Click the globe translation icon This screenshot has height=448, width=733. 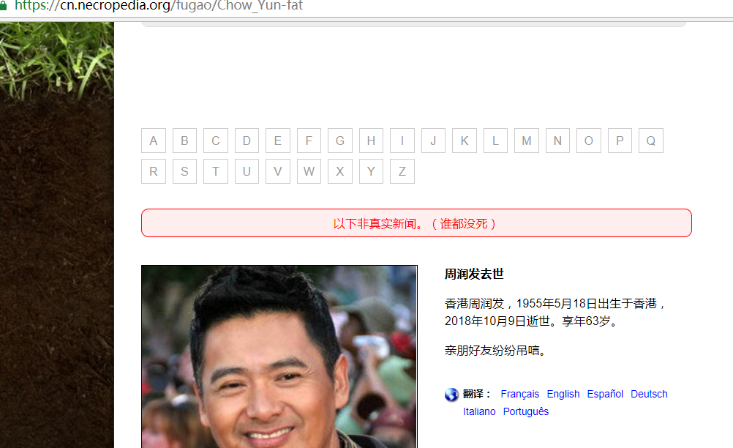click(451, 395)
